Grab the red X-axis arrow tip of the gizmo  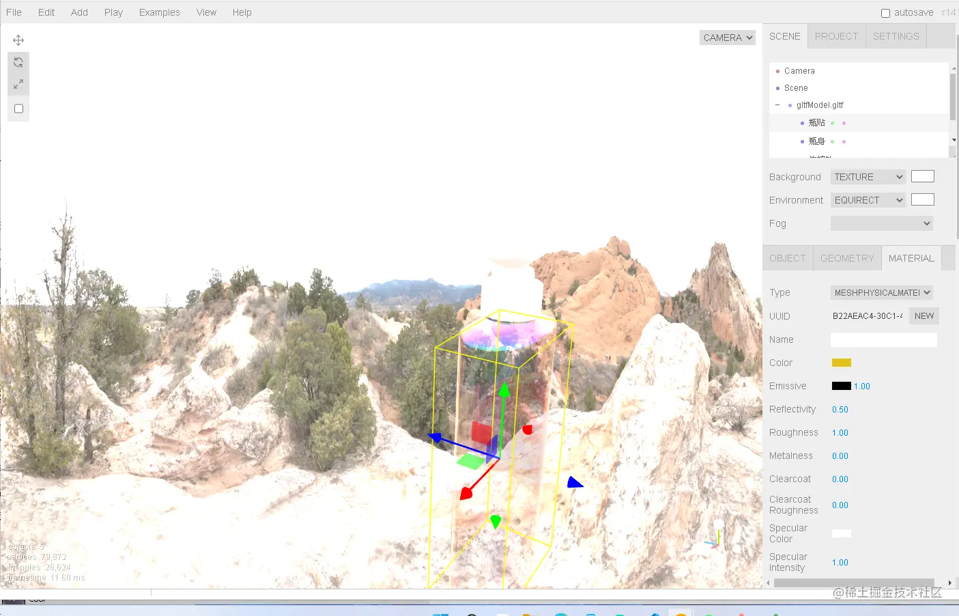[x=466, y=492]
